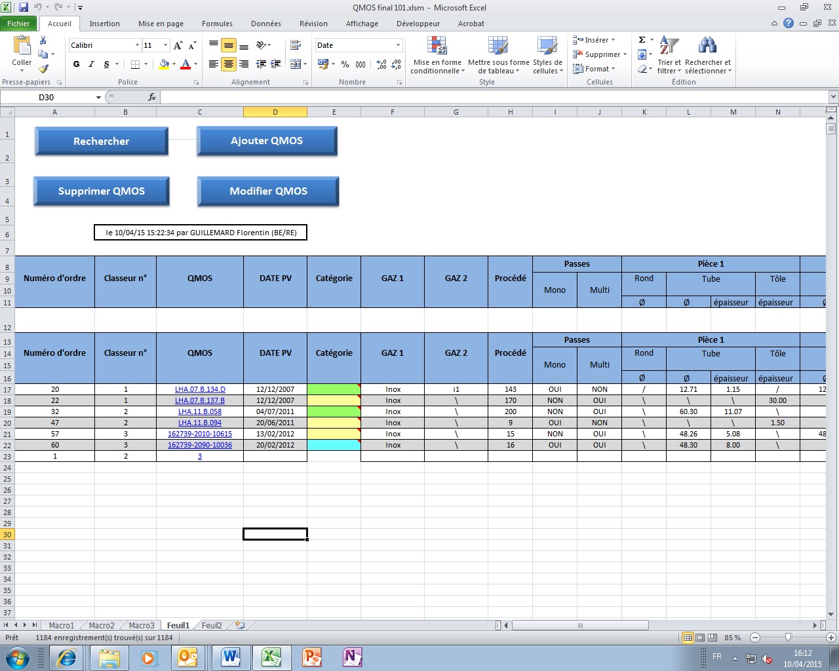
Task: Open Internet Explorer from the taskbar
Action: [x=67, y=657]
